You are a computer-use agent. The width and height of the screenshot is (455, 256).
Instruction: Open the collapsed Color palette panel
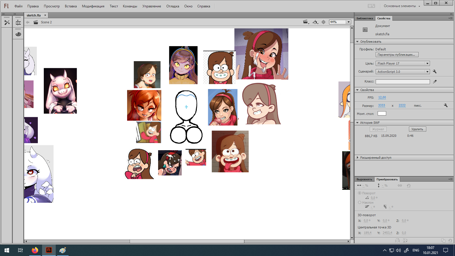[x=18, y=34]
